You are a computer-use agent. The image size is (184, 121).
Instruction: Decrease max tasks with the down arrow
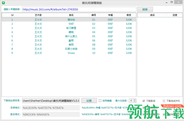(135, 102)
